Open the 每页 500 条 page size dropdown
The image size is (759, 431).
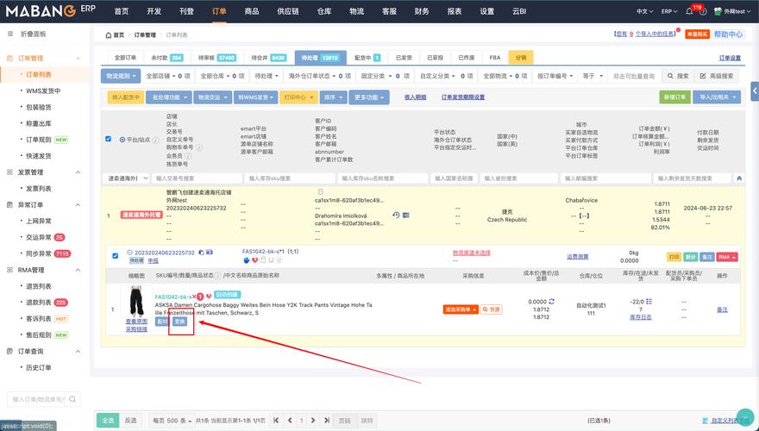172,421
